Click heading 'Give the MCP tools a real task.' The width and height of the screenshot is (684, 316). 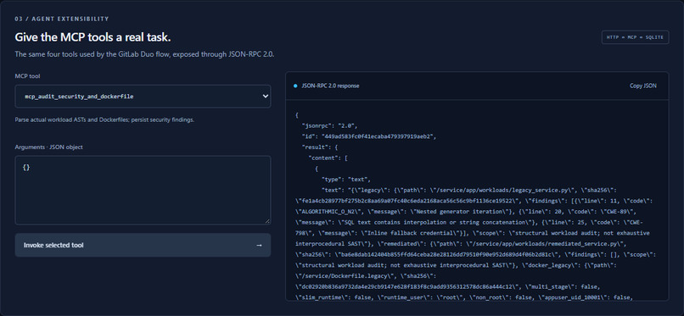93,37
